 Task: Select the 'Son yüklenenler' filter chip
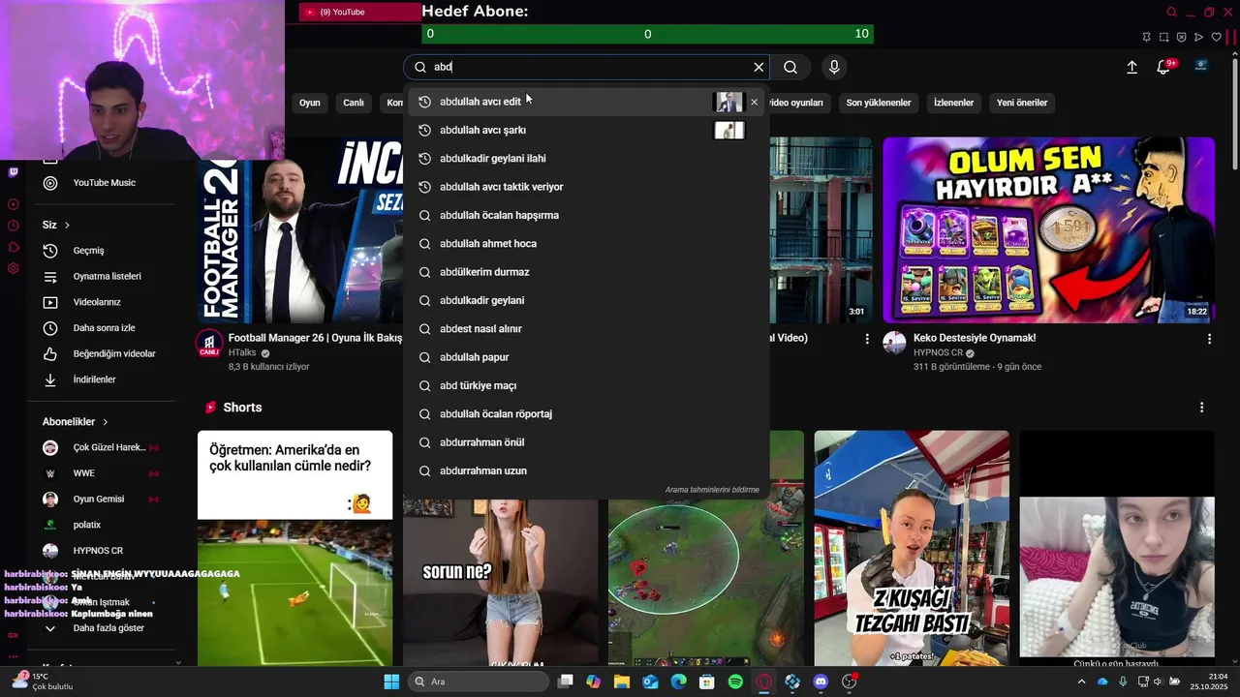(x=879, y=103)
